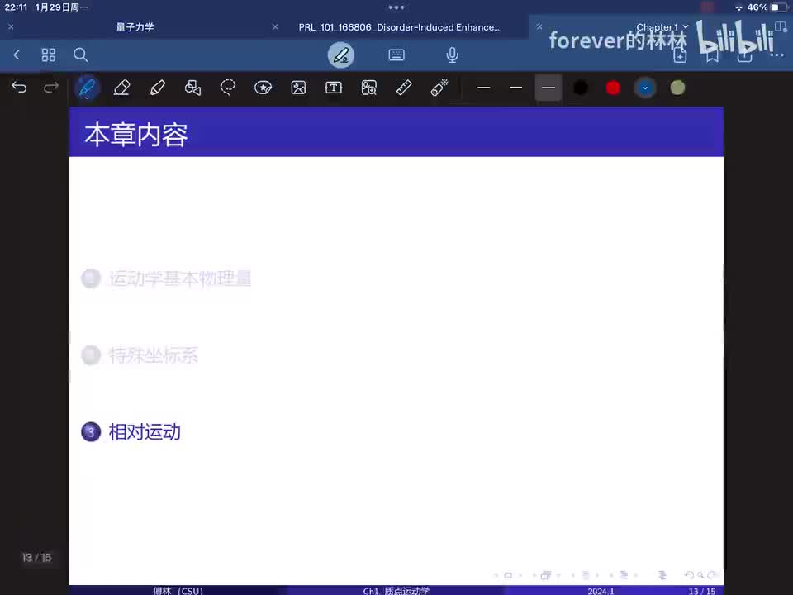Switch to the 量子力学 tab
The height and width of the screenshot is (595, 793).
point(135,27)
